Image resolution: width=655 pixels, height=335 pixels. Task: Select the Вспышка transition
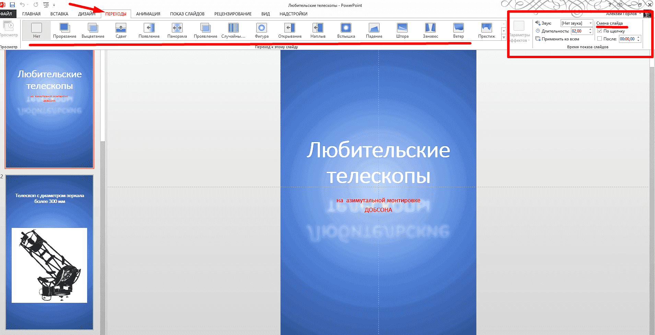[346, 30]
